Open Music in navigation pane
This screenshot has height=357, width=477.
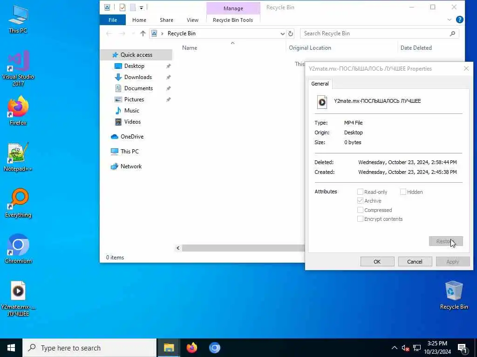tap(131, 111)
